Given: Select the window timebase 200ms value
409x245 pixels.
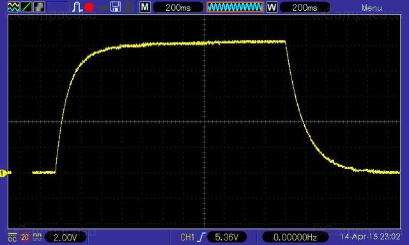Looking at the screenshot, I should pos(305,7).
